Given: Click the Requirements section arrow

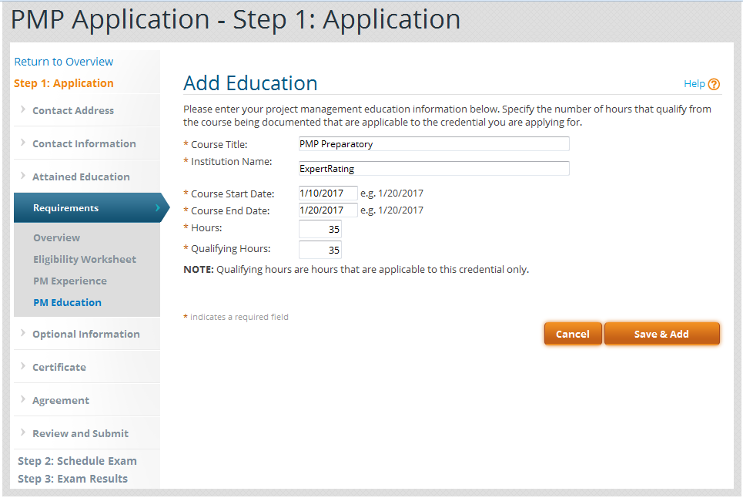Looking at the screenshot, I should (158, 207).
